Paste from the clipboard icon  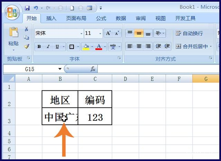13,32
